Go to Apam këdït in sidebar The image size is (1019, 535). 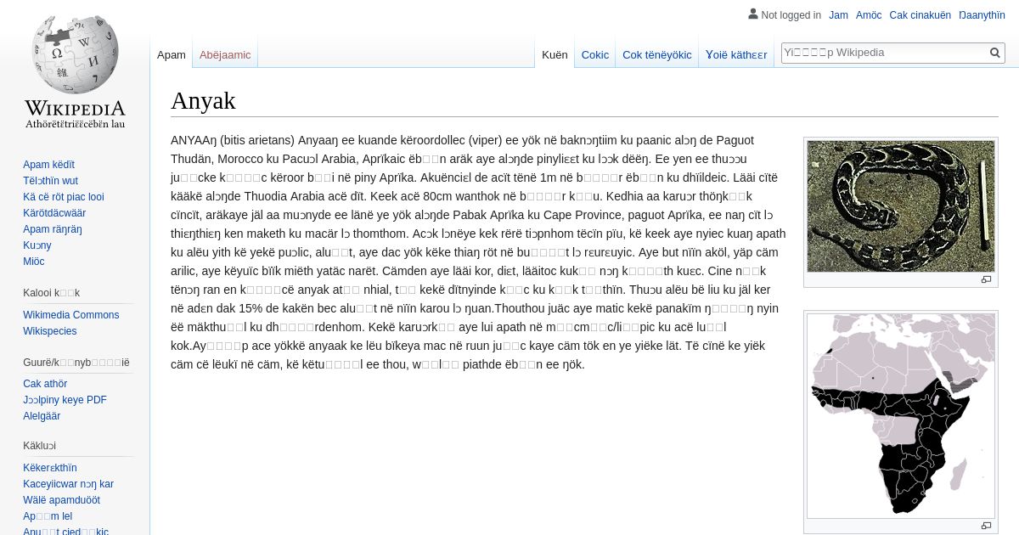pyautogui.click(x=48, y=165)
